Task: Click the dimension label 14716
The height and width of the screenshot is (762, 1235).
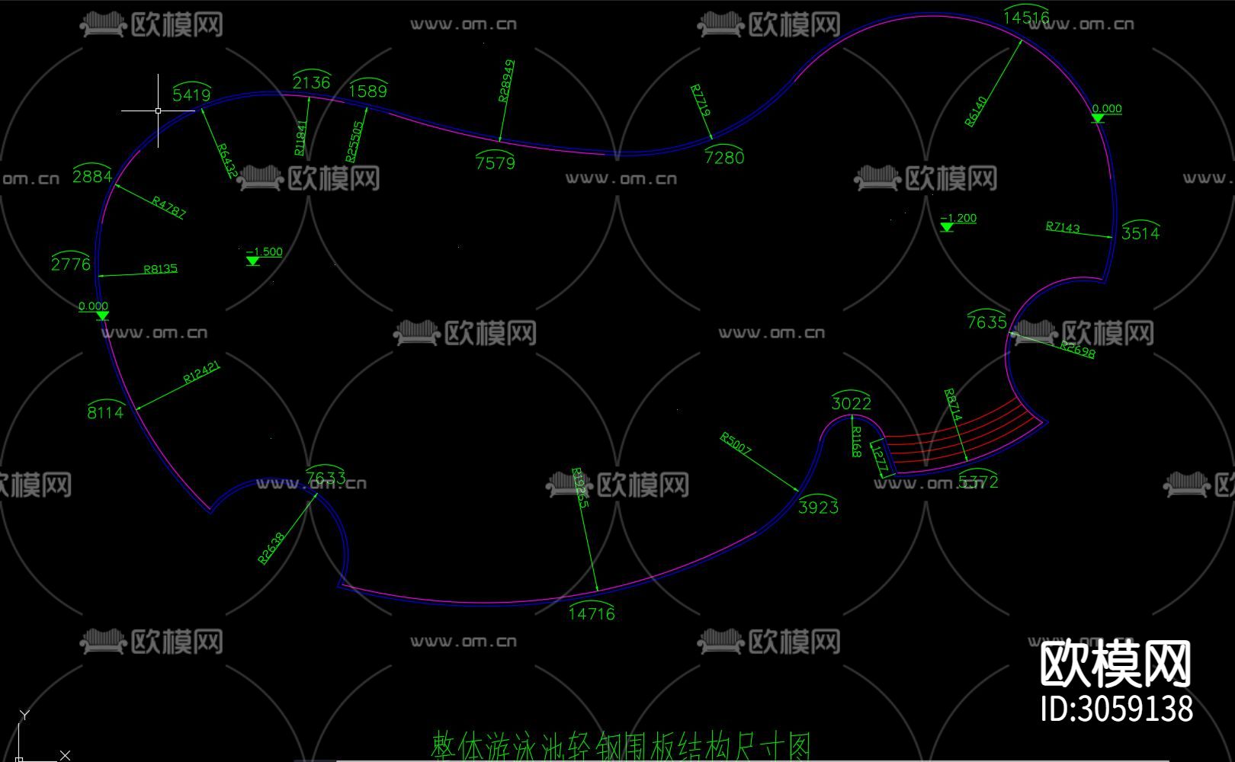Action: pos(591,613)
